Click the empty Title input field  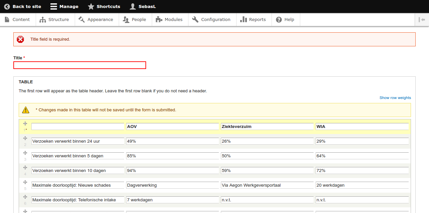(80, 65)
